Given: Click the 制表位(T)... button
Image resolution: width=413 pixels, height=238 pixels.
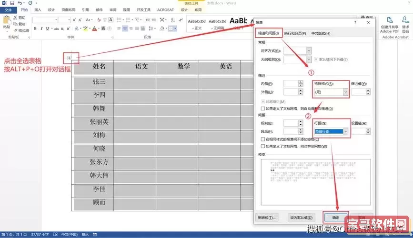Looking at the screenshot, I should [267, 218].
